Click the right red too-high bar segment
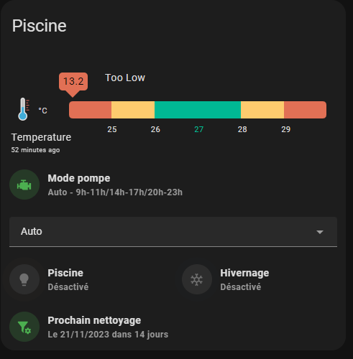Image resolution: width=353 pixels, height=359 pixels. [305, 110]
